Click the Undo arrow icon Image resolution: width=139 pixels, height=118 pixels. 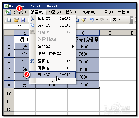[92, 20]
